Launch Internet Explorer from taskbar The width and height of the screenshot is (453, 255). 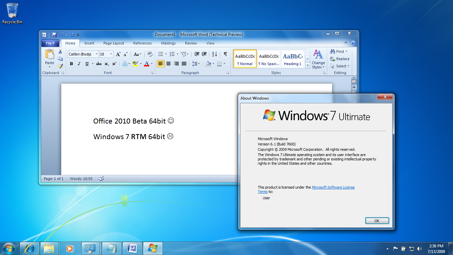[30, 248]
